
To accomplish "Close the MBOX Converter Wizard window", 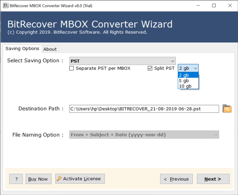I will [230, 6].
